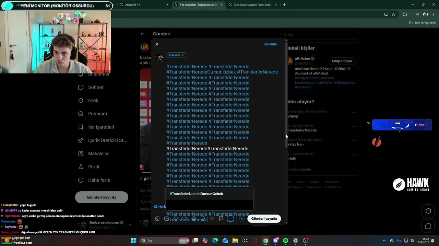Open Windows Start menu
Screen dimensions: 439x246
click(x=133, y=241)
